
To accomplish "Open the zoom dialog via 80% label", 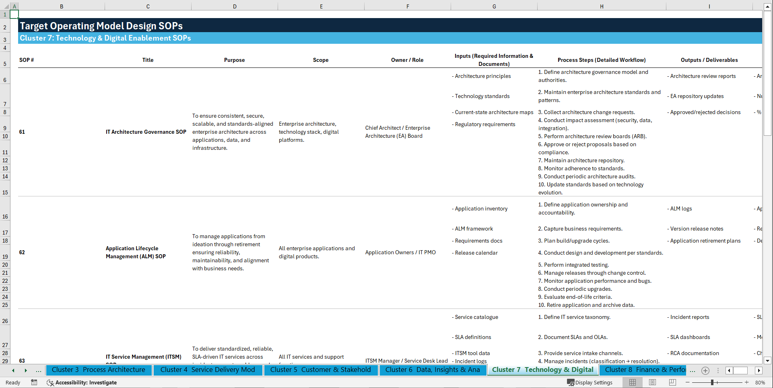I will pos(760,382).
